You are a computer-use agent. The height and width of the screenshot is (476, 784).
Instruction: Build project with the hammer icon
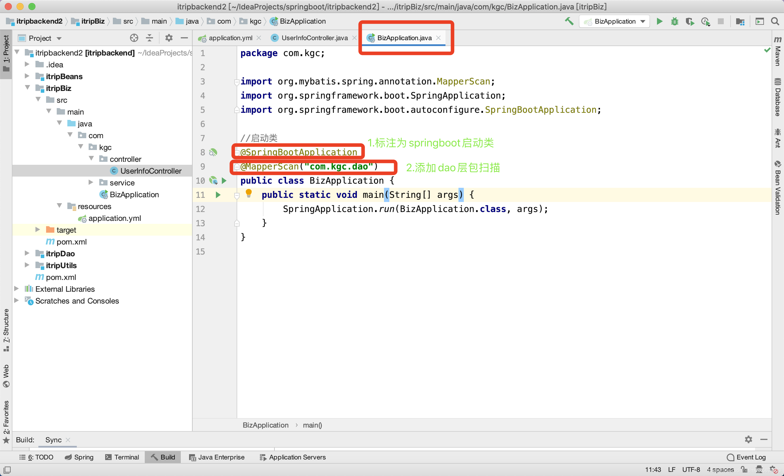pyautogui.click(x=569, y=21)
